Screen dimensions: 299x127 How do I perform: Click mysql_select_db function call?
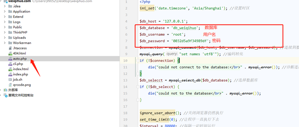(x=184, y=80)
